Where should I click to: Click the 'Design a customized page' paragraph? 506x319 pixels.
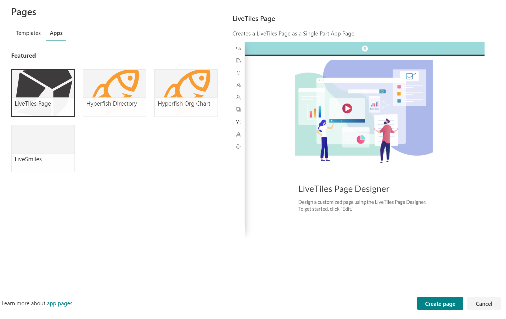pos(362,205)
